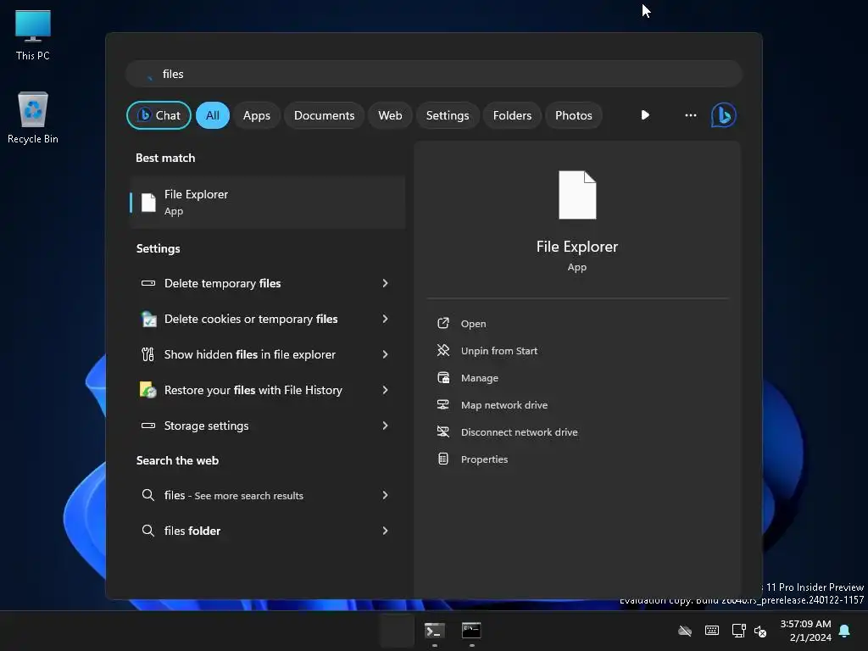The height and width of the screenshot is (651, 868).
Task: Click the magnifier icon beside 'files - See more'
Action: pyautogui.click(x=147, y=495)
